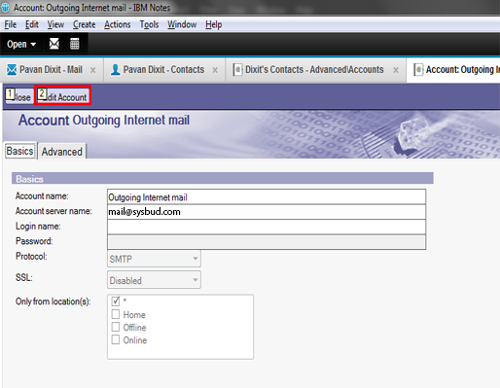Open the SSL Disabled dropdown
Screen dimensions: 500x388
(x=154, y=280)
